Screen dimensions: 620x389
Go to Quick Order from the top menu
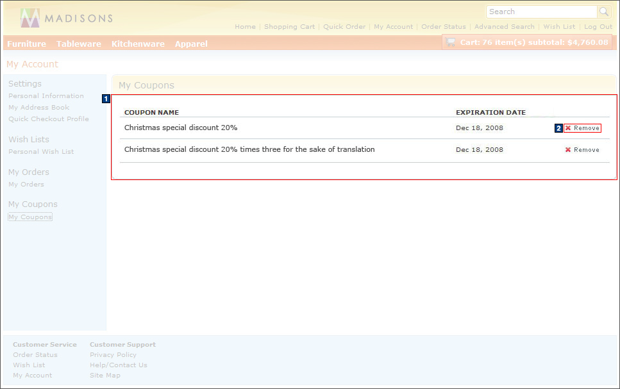coord(344,26)
